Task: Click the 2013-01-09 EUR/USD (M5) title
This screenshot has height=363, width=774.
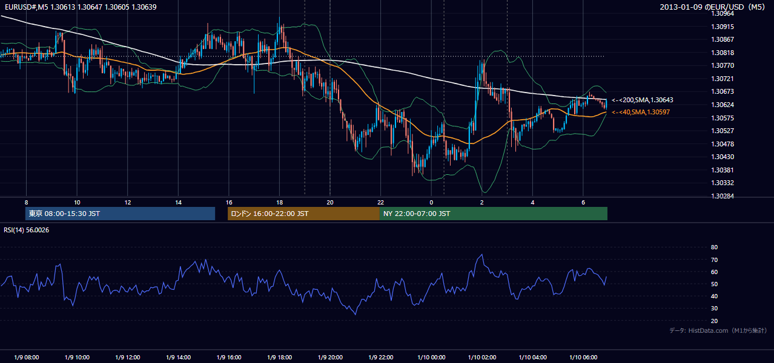Action: tap(713, 7)
